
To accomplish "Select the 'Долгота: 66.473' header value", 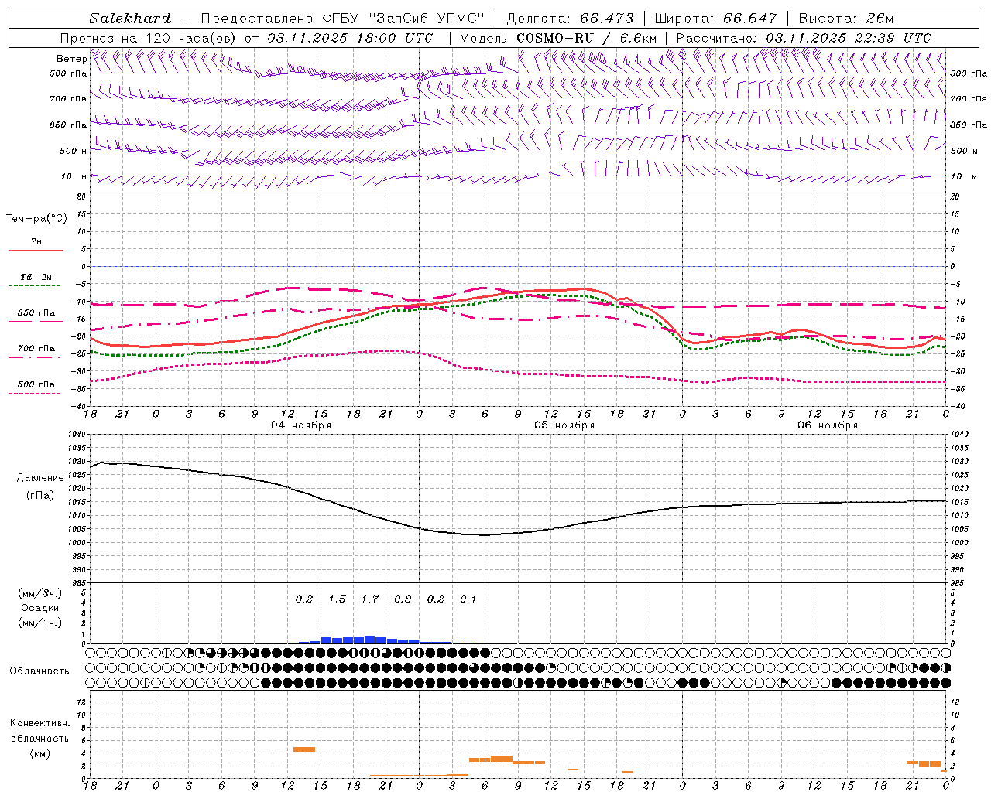I will tap(570, 19).
